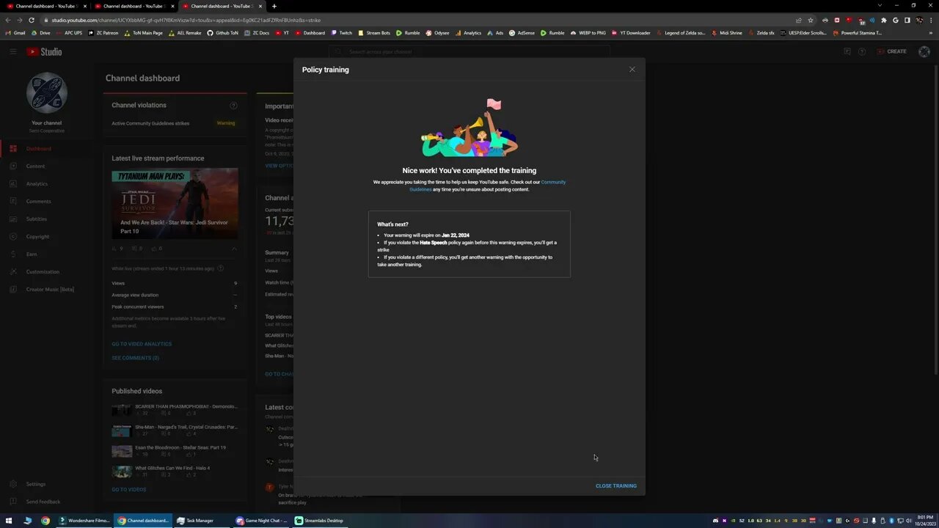
Task: Open published video What Glitches Can We Find
Action: (x=172, y=468)
